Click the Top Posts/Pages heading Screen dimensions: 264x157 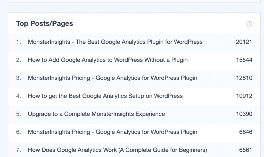(44, 23)
